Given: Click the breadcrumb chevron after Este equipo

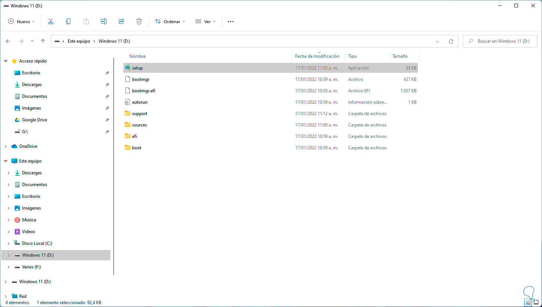Looking at the screenshot, I should pos(95,41).
